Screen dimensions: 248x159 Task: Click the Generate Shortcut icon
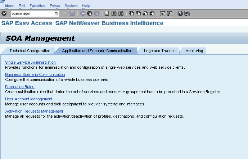pyautogui.click(x=170, y=13)
